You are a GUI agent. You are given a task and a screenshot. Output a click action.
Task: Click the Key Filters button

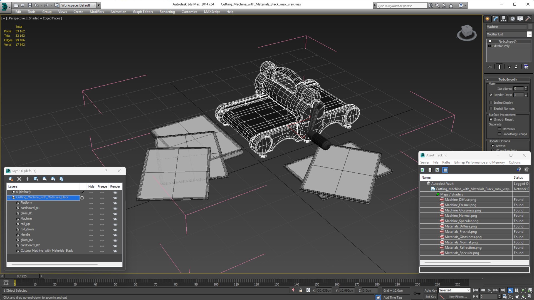[458, 297]
